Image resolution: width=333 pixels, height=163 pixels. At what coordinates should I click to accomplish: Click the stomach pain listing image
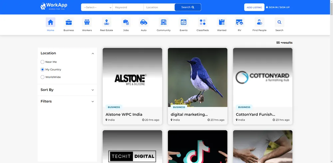pyautogui.click(x=263, y=146)
